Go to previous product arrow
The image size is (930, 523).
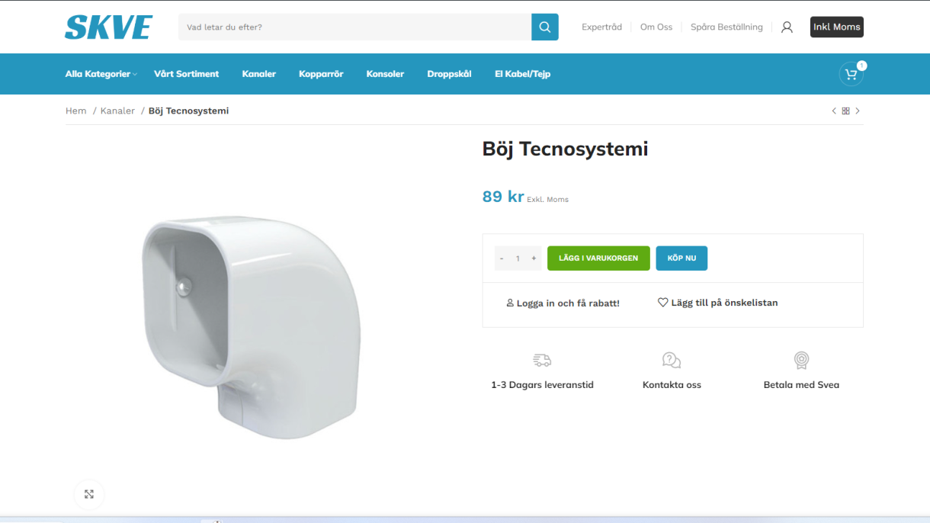[834, 111]
